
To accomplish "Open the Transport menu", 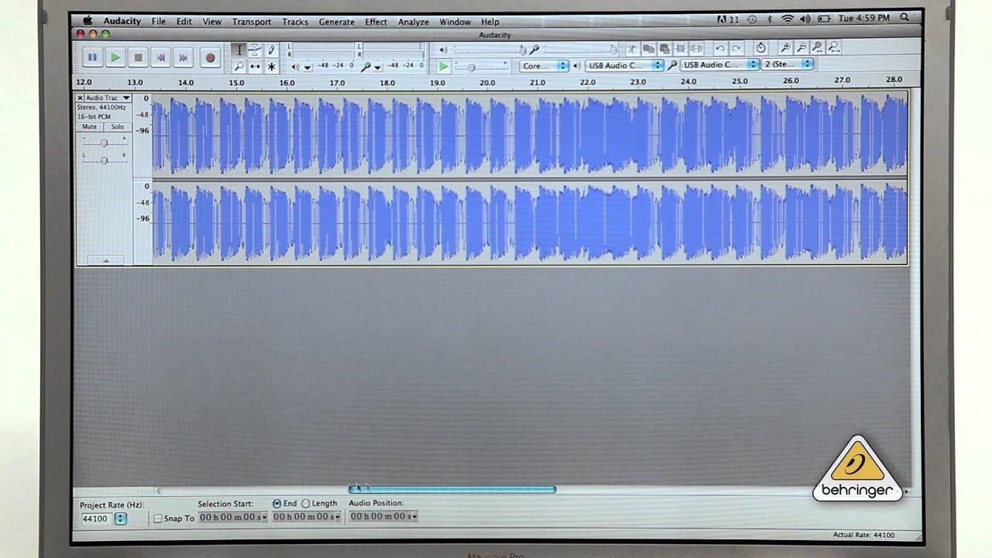I will 252,22.
